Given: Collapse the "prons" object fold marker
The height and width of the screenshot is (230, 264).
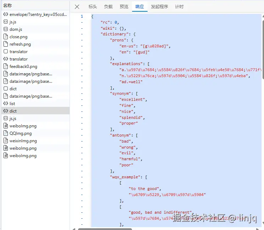Looking at the screenshot, I should [82, 40].
